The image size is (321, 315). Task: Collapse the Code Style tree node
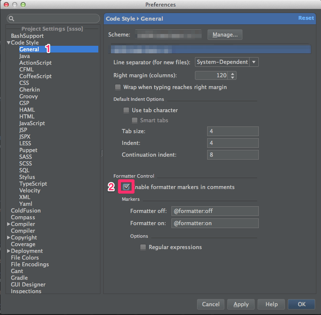(8, 43)
